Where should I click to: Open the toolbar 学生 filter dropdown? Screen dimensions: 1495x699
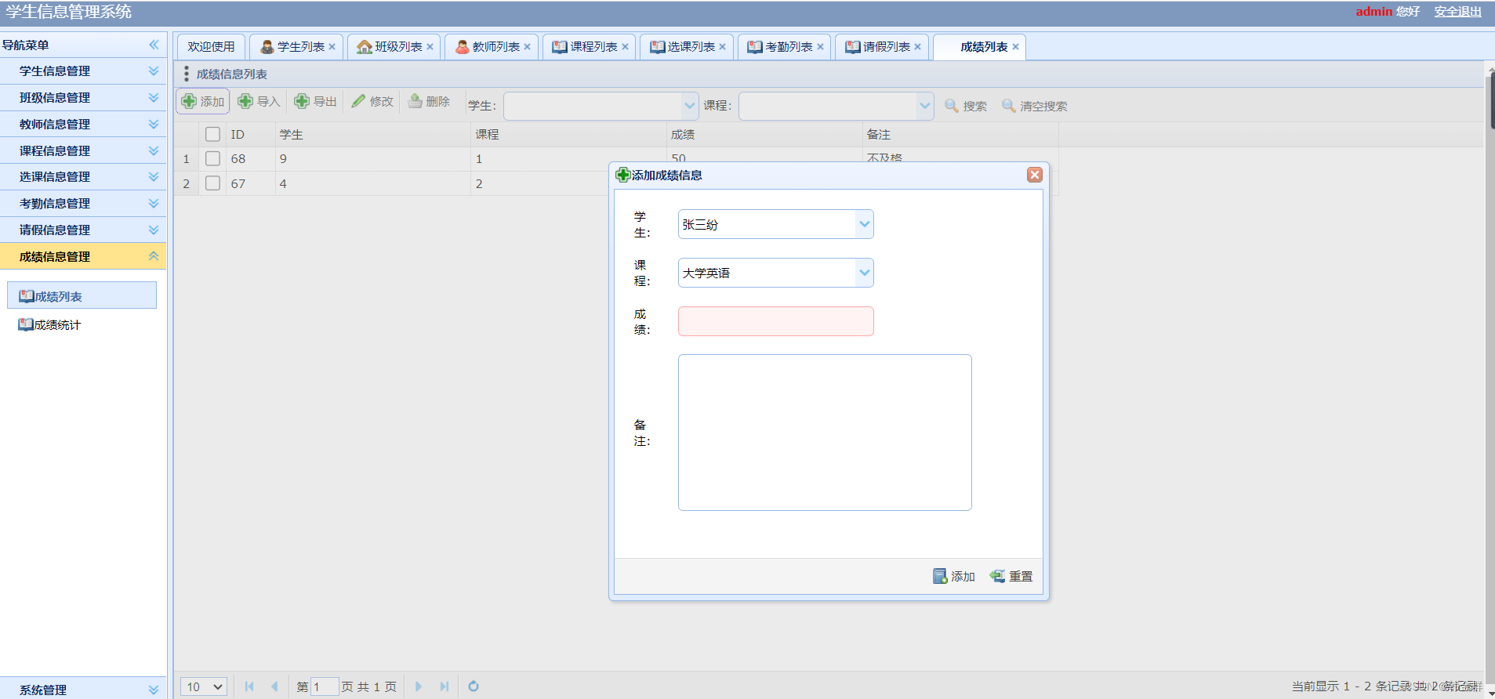tap(689, 106)
